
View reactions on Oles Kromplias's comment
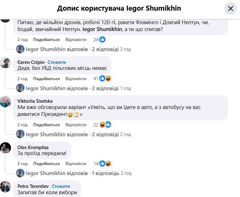click(105, 163)
